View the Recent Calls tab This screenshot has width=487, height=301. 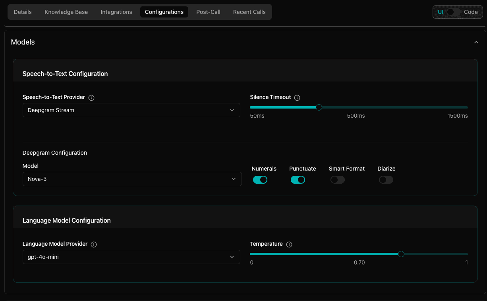[x=249, y=12]
